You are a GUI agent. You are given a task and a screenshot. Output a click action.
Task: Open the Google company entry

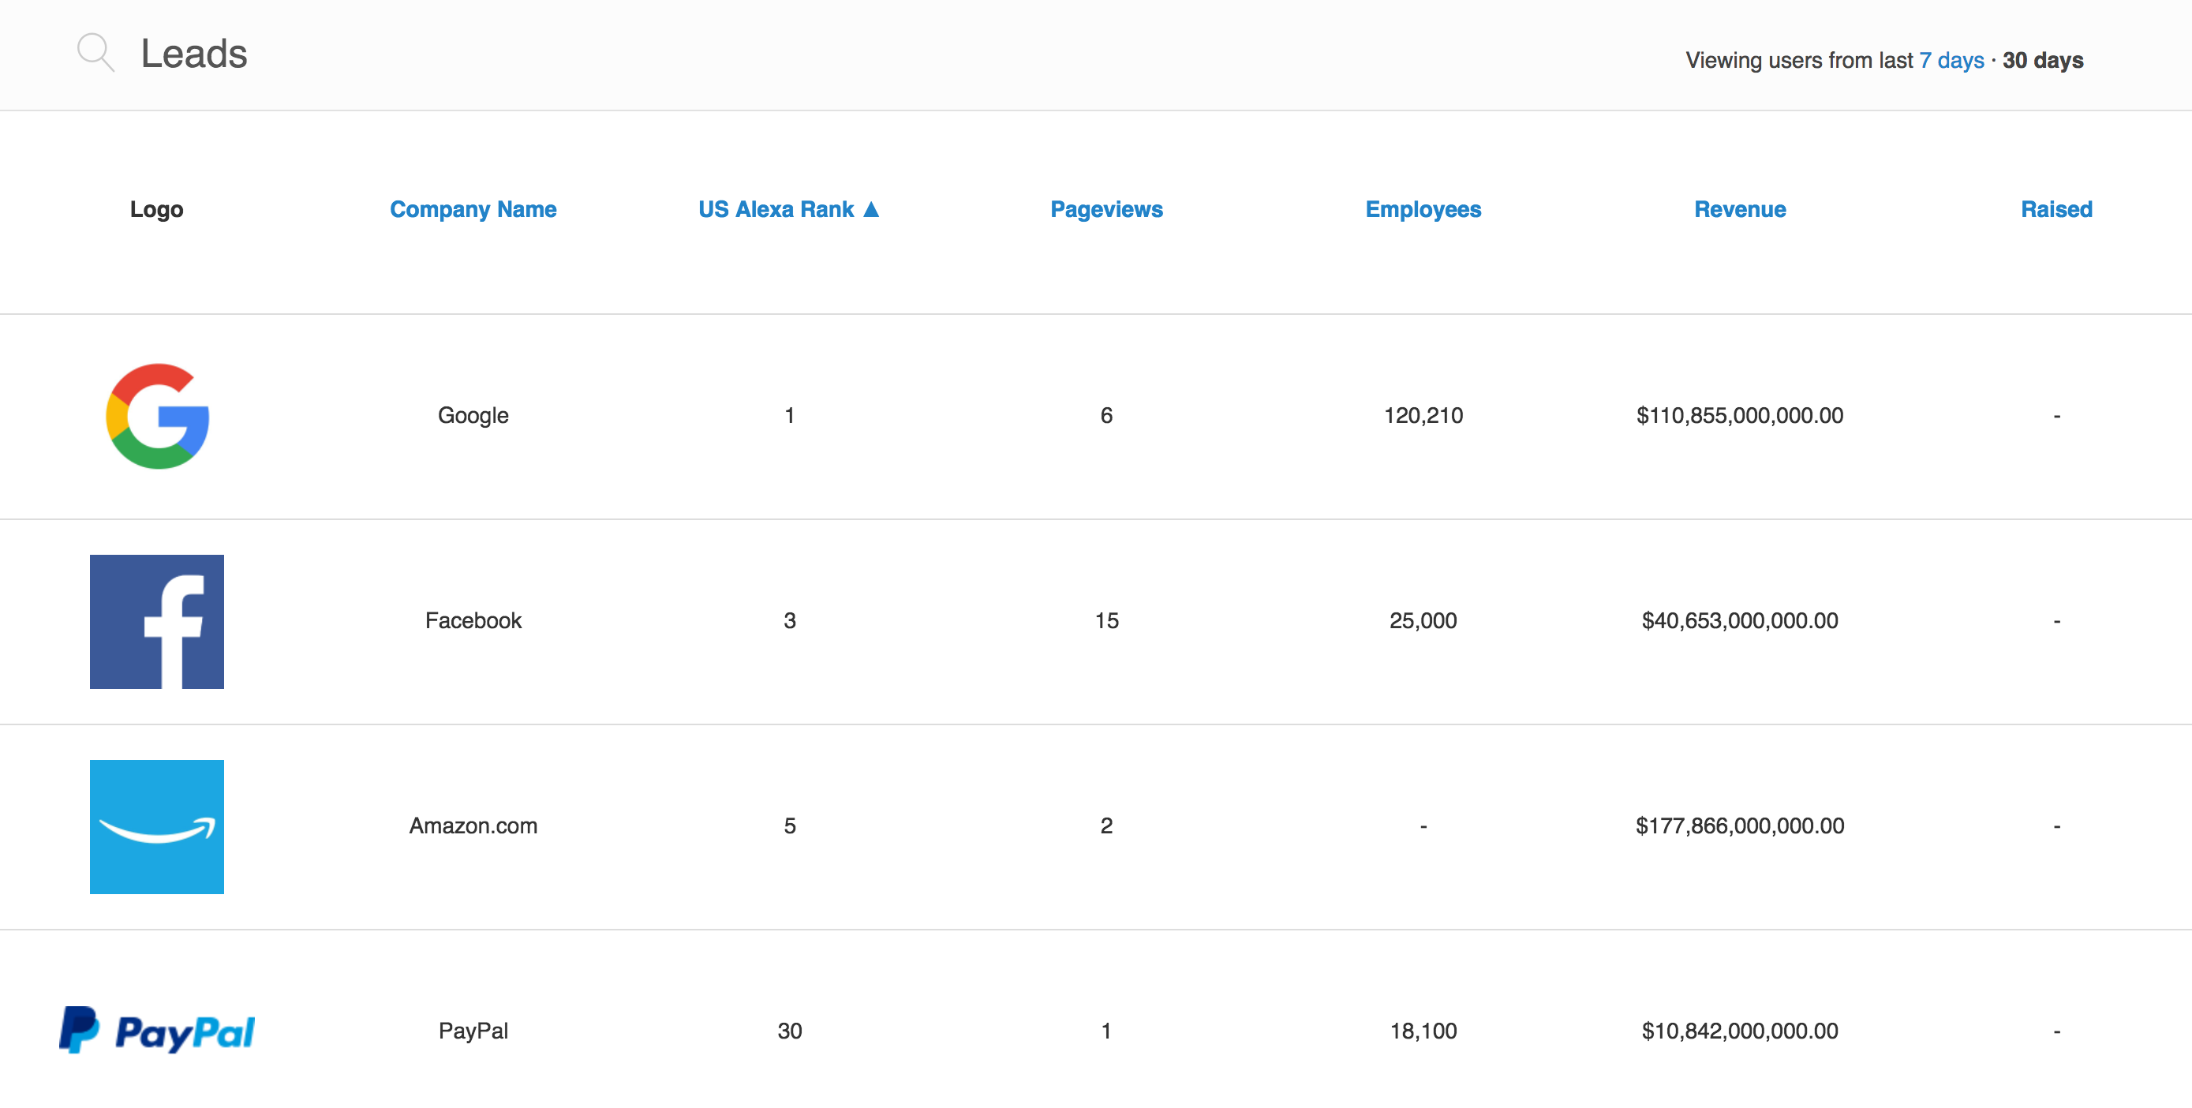[x=473, y=416]
